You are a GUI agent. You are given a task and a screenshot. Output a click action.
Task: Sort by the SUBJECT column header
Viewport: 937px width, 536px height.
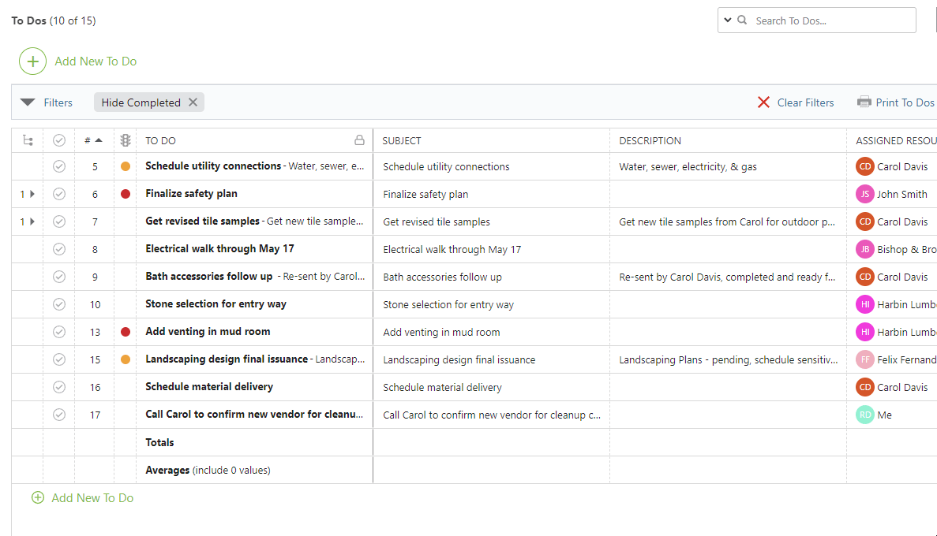click(402, 140)
